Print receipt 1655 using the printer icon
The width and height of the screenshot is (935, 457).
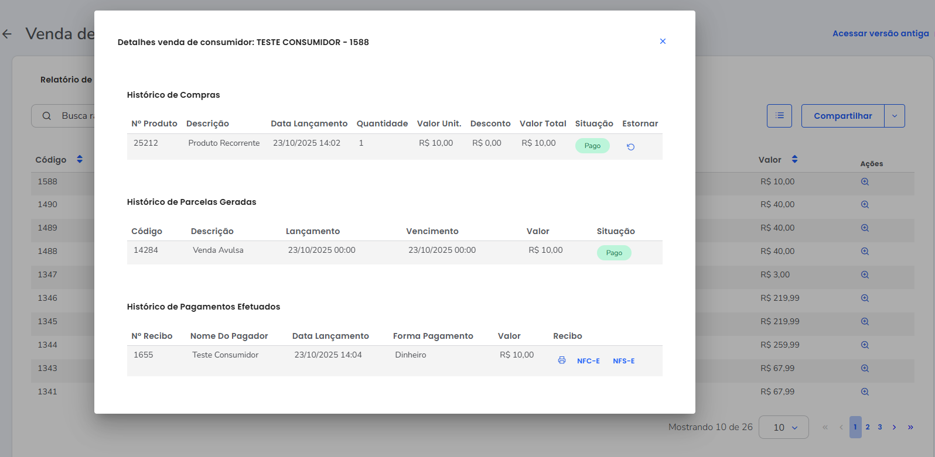pos(562,360)
